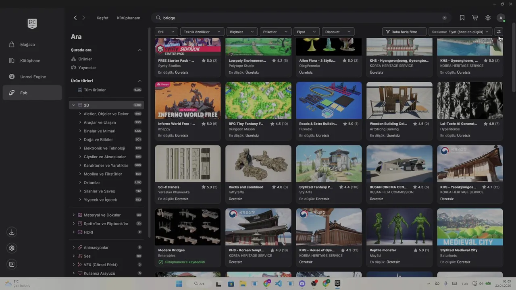Open the Teknik özellikler dropdown
Screen dimensions: 516x290
[x=202, y=32]
